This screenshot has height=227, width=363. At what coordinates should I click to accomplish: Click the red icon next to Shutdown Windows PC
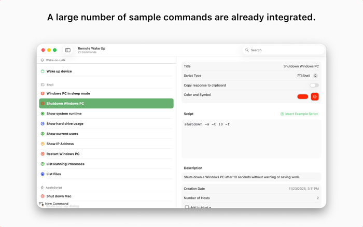click(43, 104)
